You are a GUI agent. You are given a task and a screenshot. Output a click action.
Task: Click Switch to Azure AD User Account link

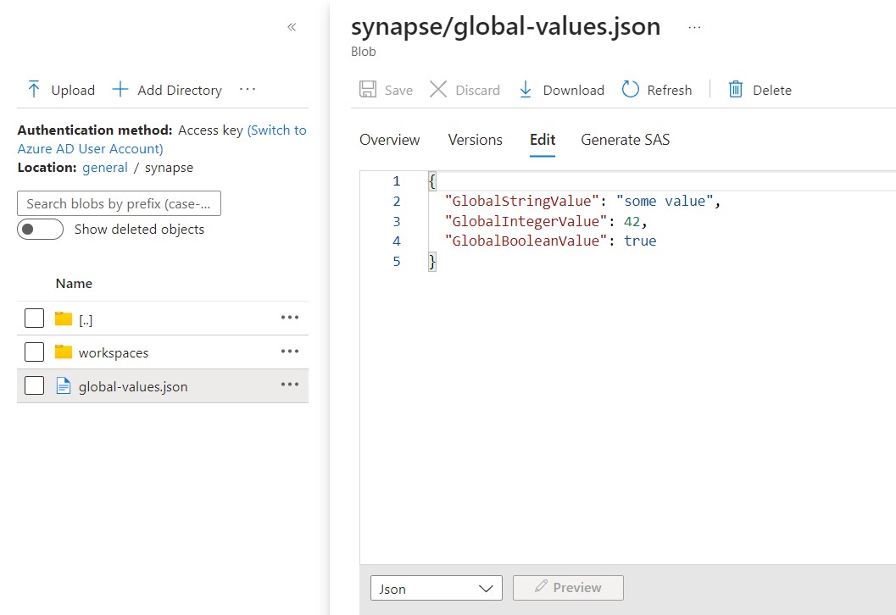click(162, 139)
